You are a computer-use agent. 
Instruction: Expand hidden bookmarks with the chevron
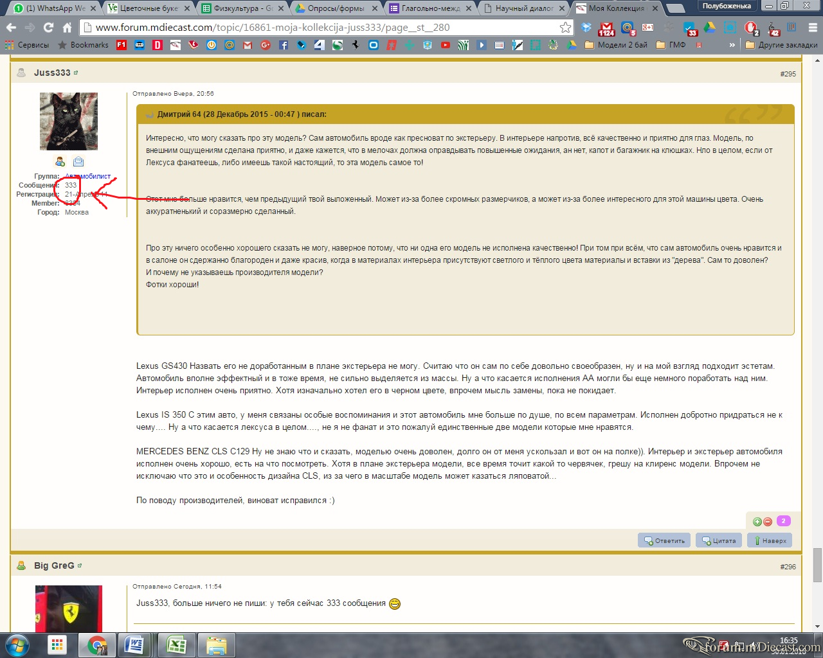coord(732,45)
